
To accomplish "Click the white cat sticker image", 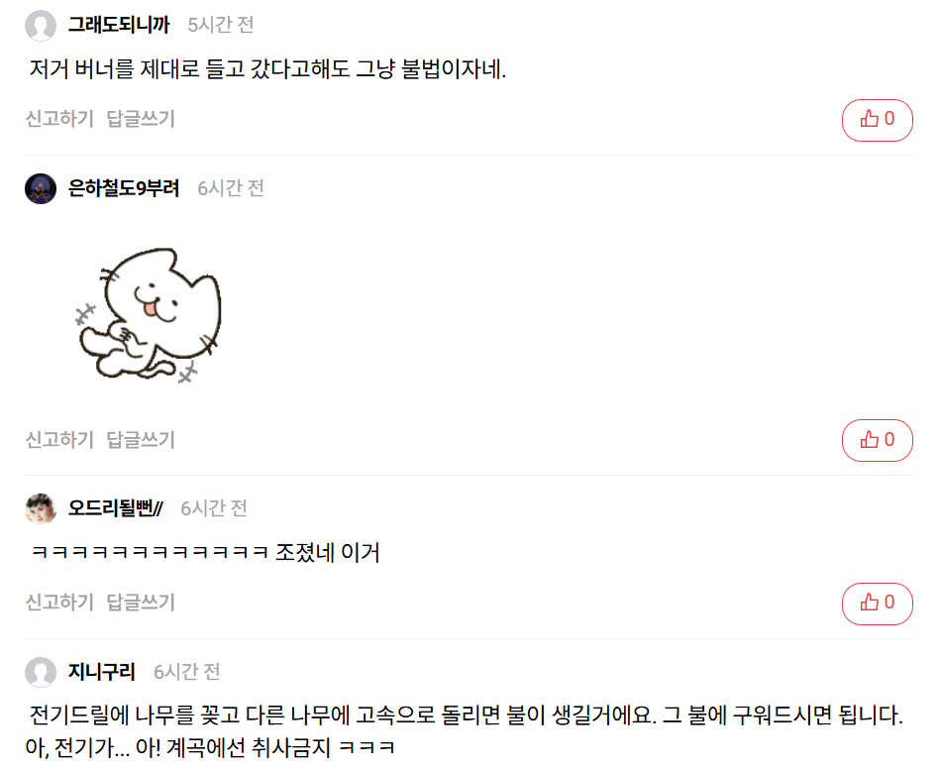I will click(150, 315).
